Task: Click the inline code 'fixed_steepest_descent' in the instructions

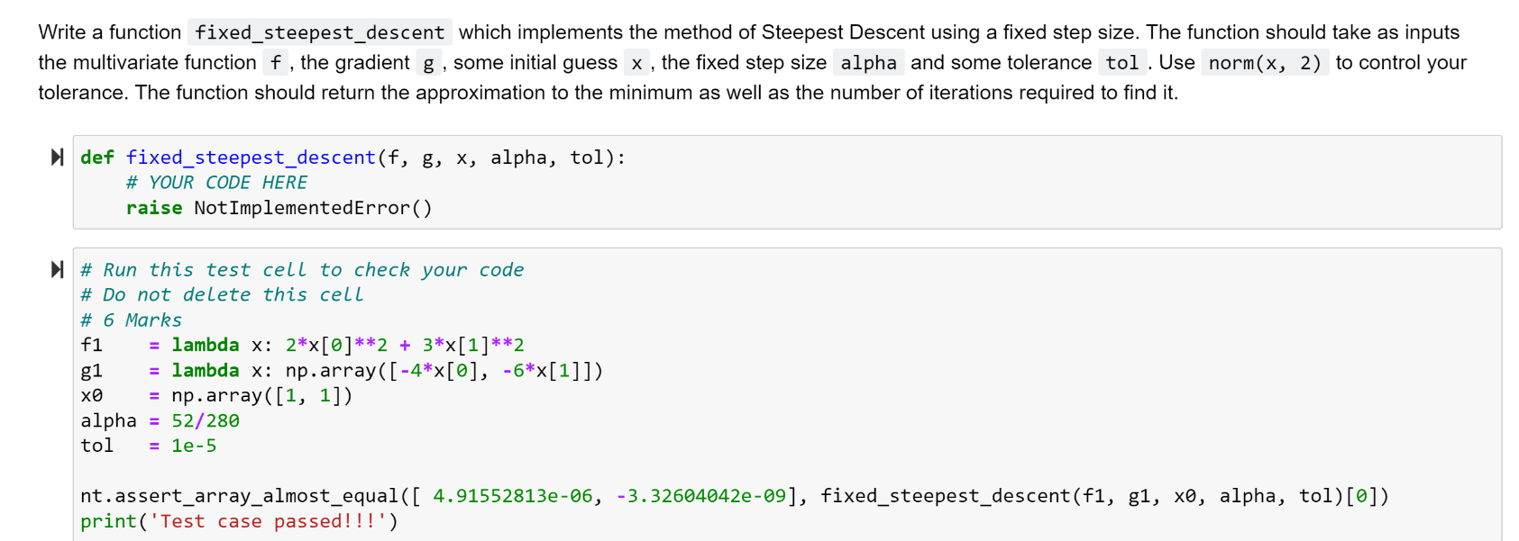Action: click(x=320, y=32)
